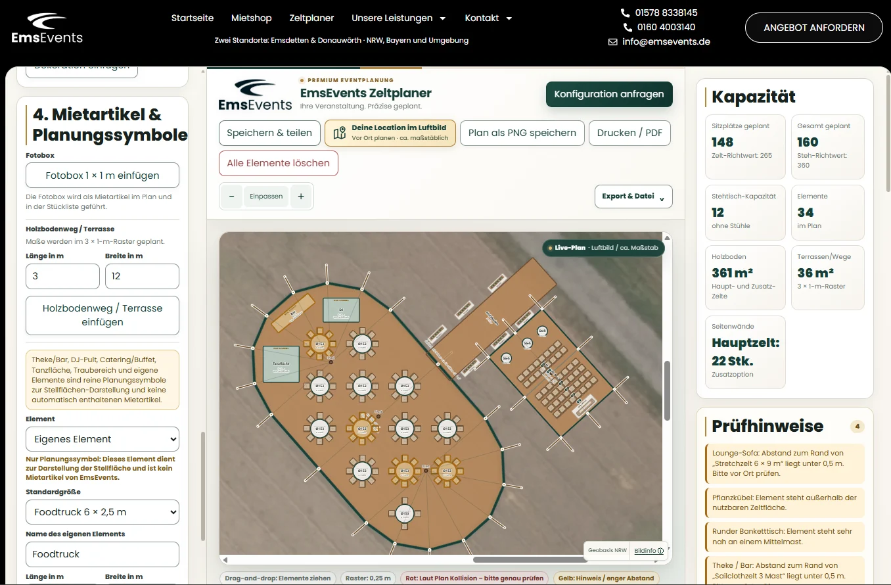Click the EmsEvents logo in the header
Screen dimensions: 891x585
click(47, 28)
